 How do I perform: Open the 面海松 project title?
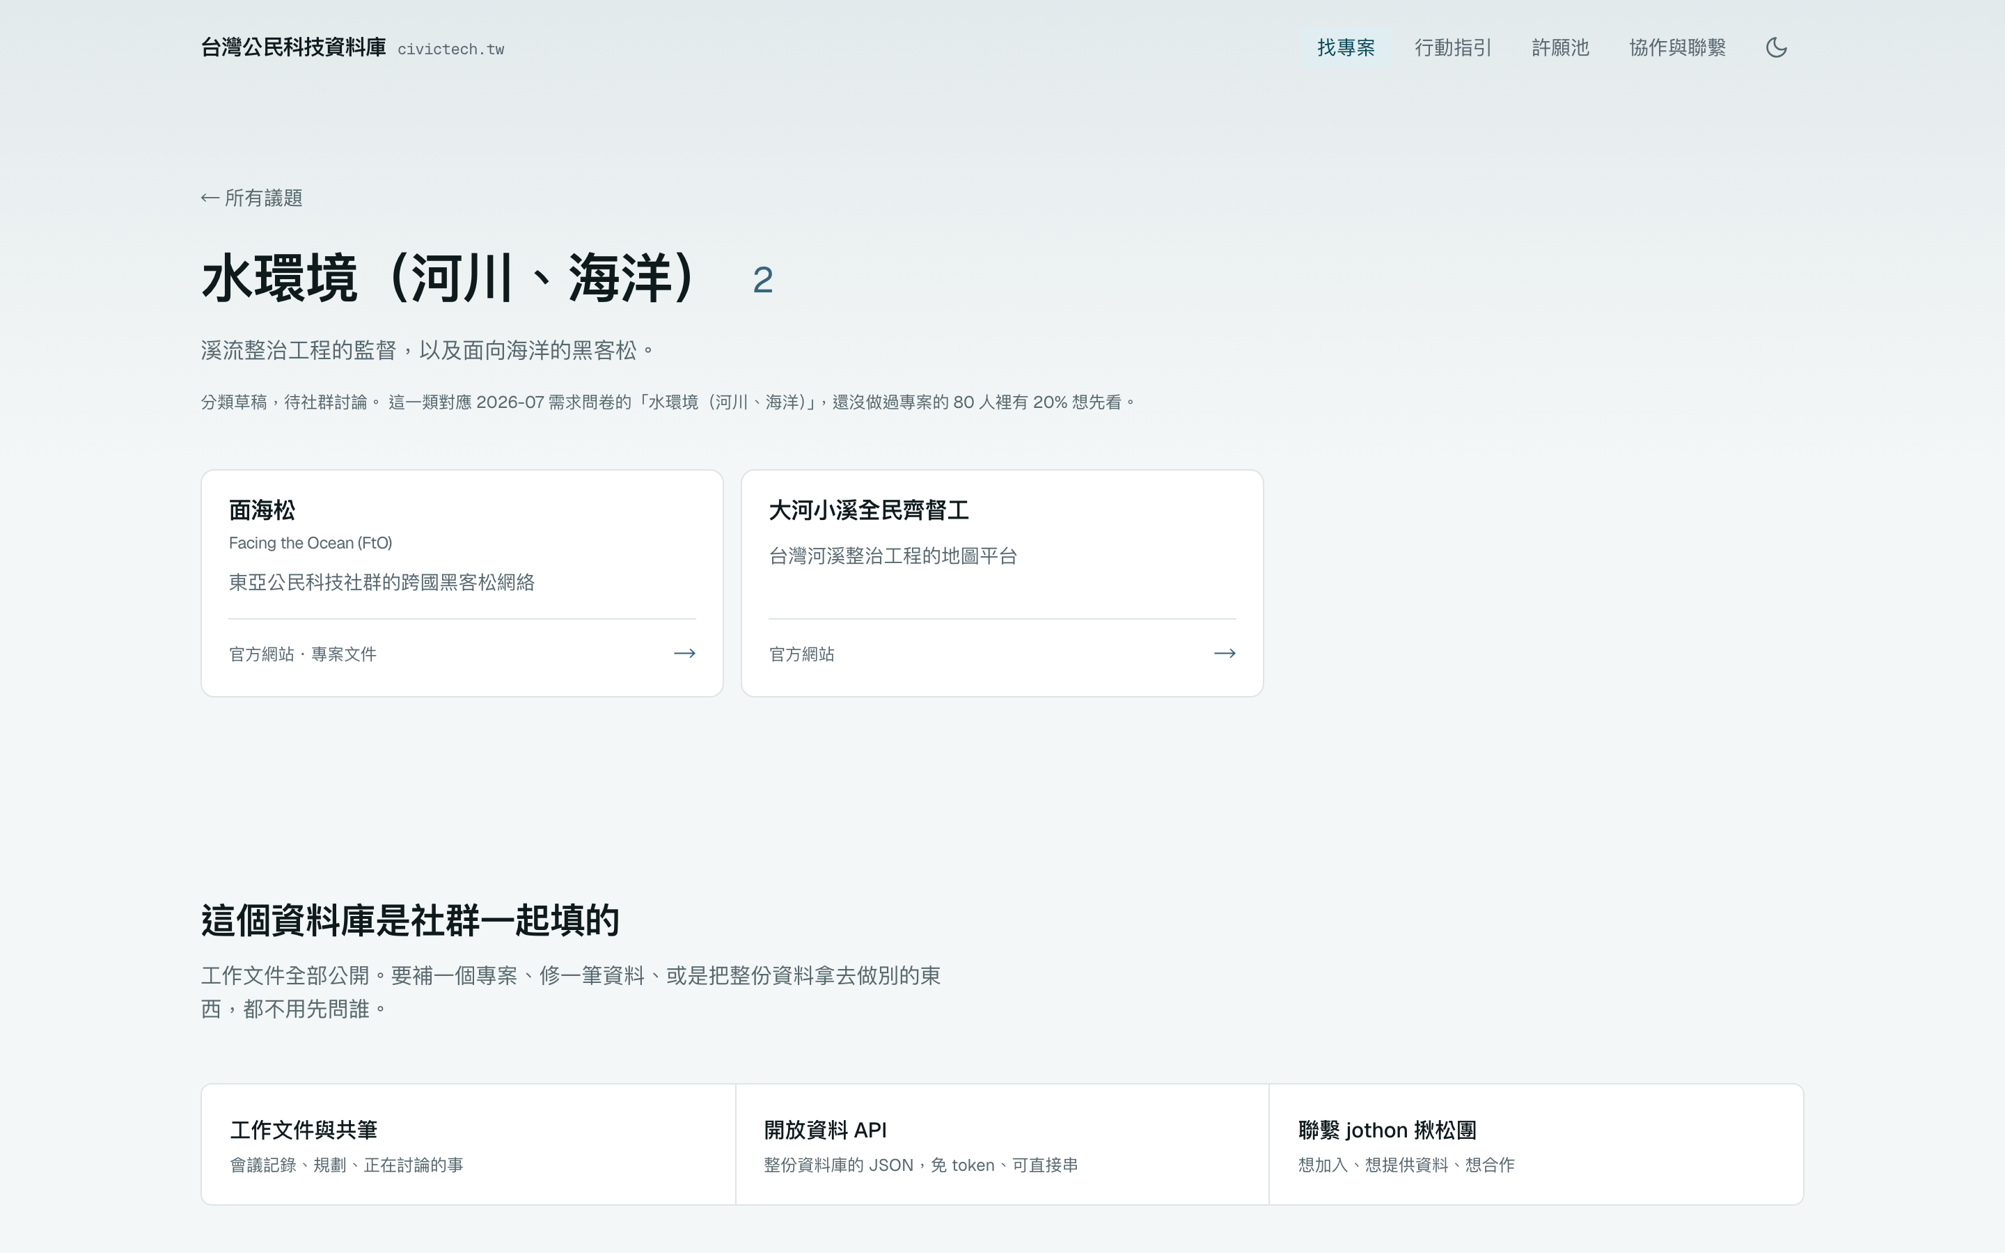point(262,510)
